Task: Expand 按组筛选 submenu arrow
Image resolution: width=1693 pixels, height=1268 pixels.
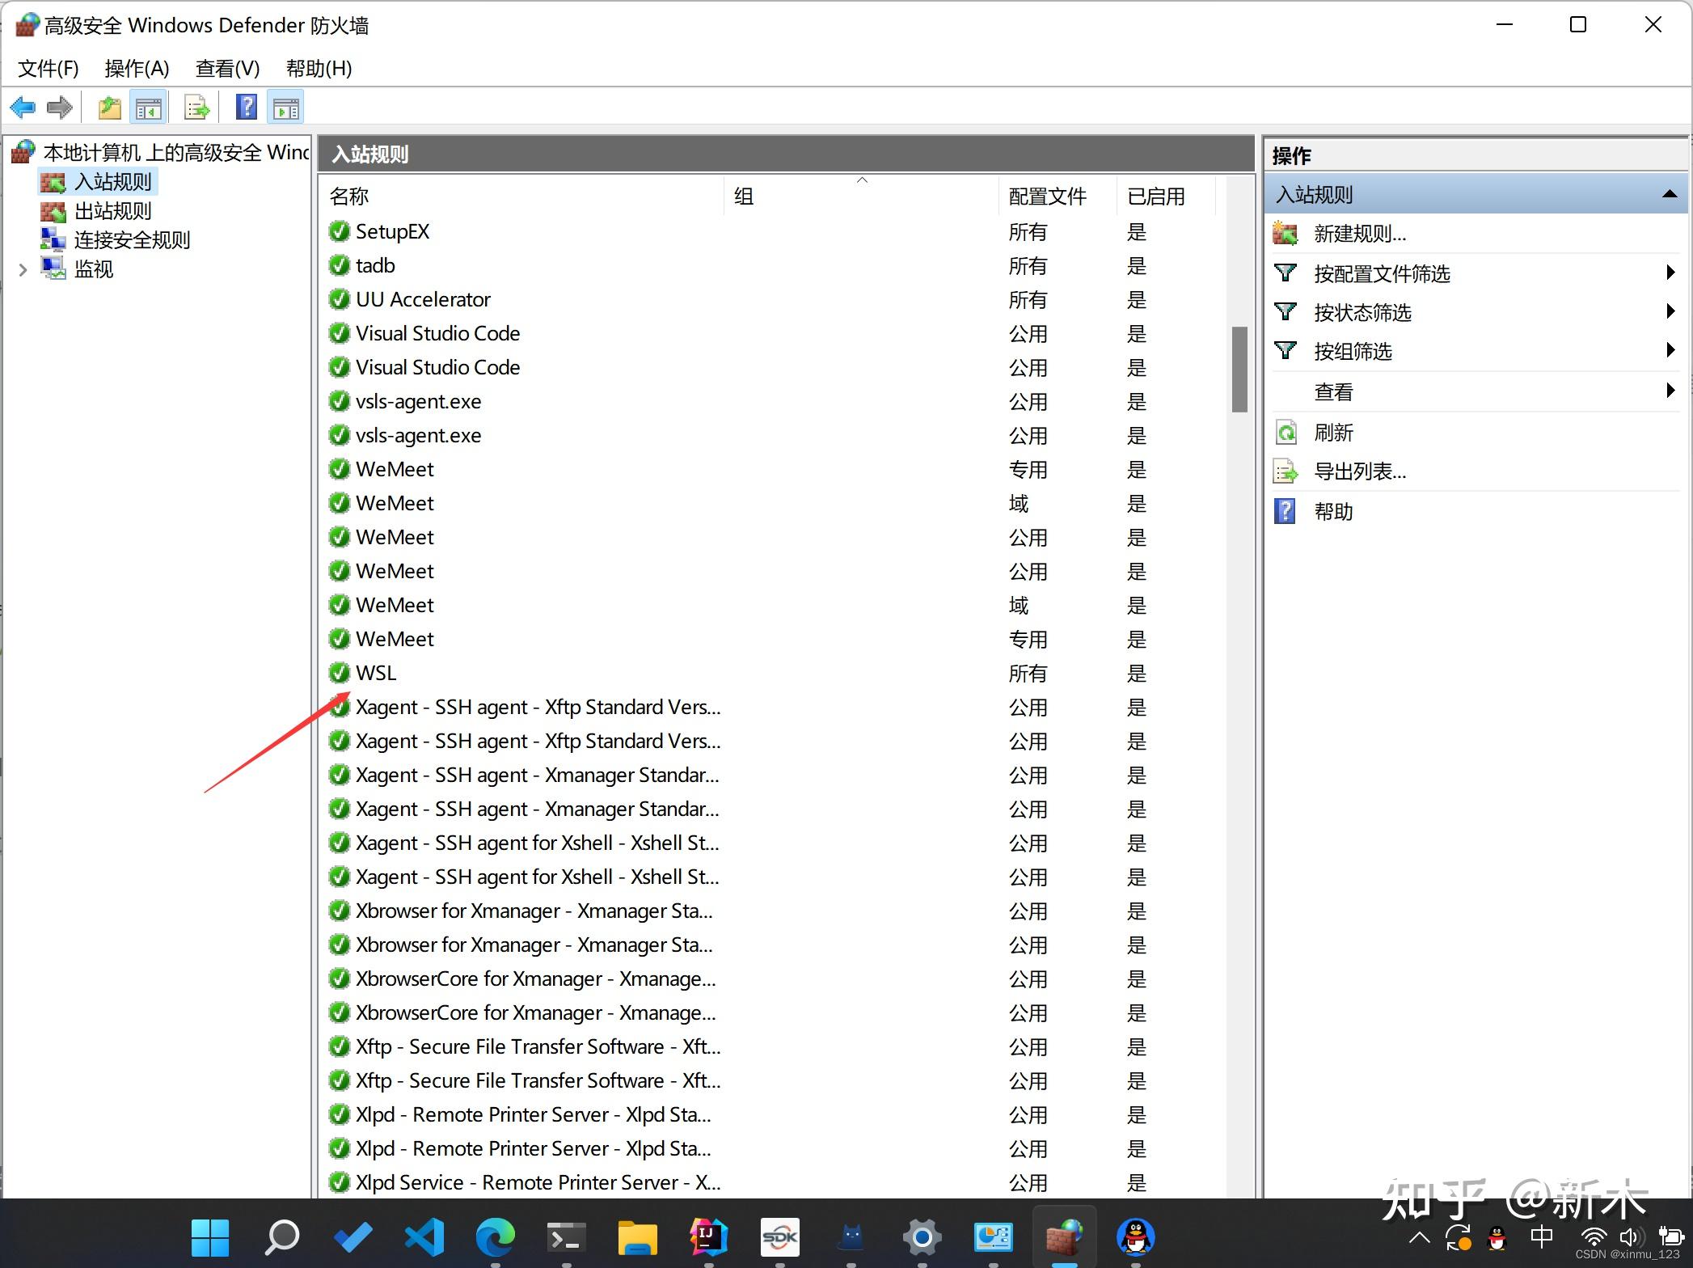Action: pyautogui.click(x=1670, y=349)
